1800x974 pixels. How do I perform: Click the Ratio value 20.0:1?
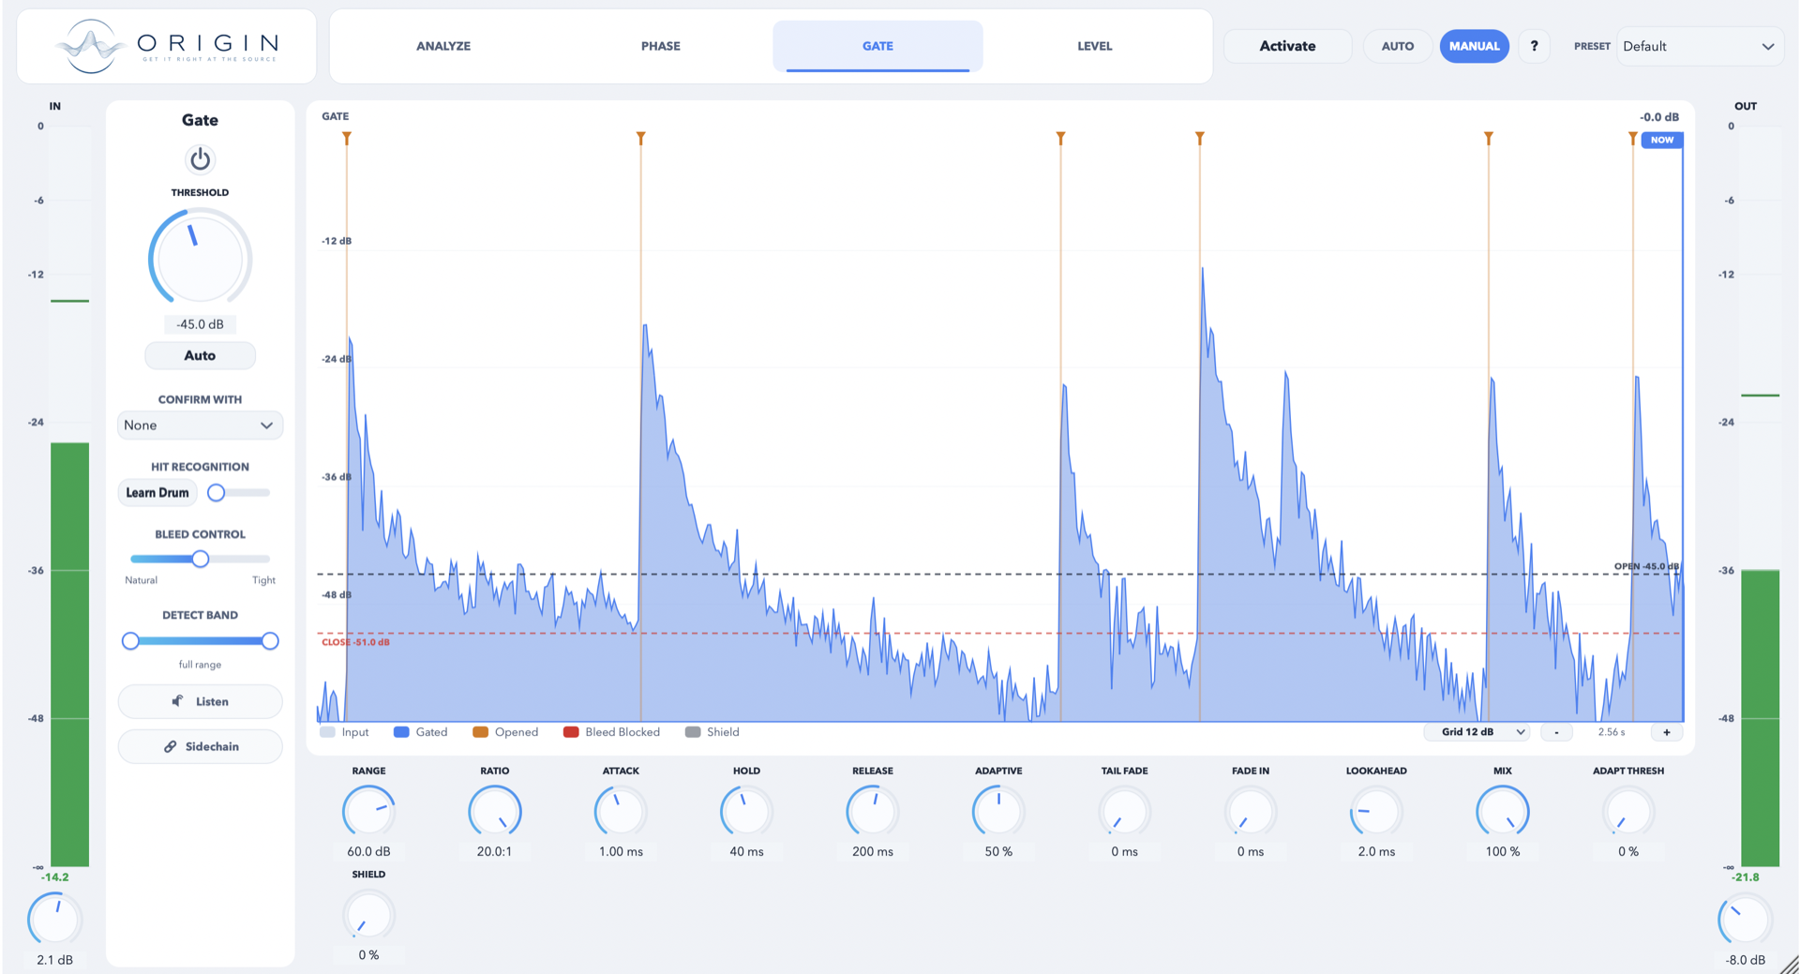(x=494, y=851)
